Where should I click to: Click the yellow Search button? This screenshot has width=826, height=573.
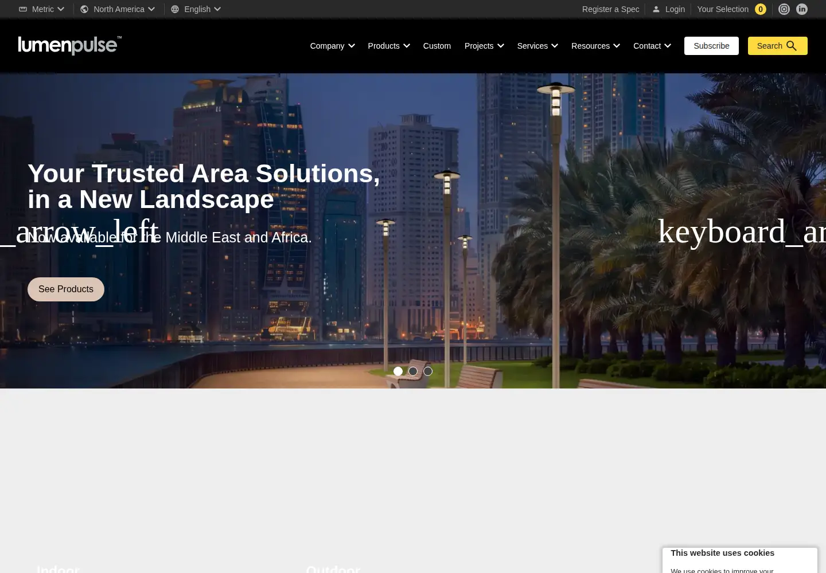(x=778, y=46)
